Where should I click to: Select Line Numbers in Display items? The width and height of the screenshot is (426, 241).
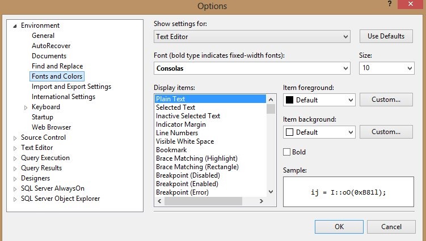coord(177,133)
